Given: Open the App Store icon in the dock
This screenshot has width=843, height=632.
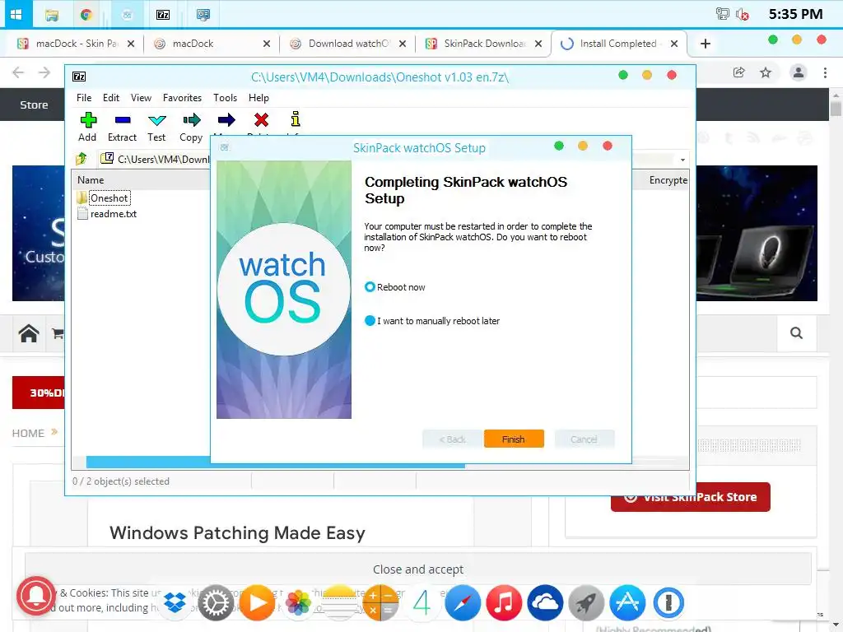Looking at the screenshot, I should coord(627,602).
